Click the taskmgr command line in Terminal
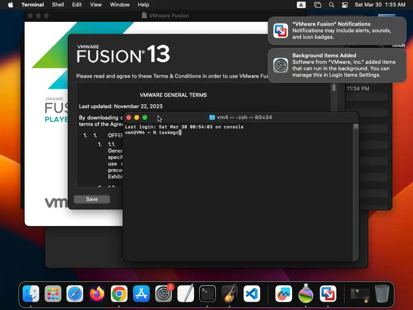 pyautogui.click(x=153, y=132)
